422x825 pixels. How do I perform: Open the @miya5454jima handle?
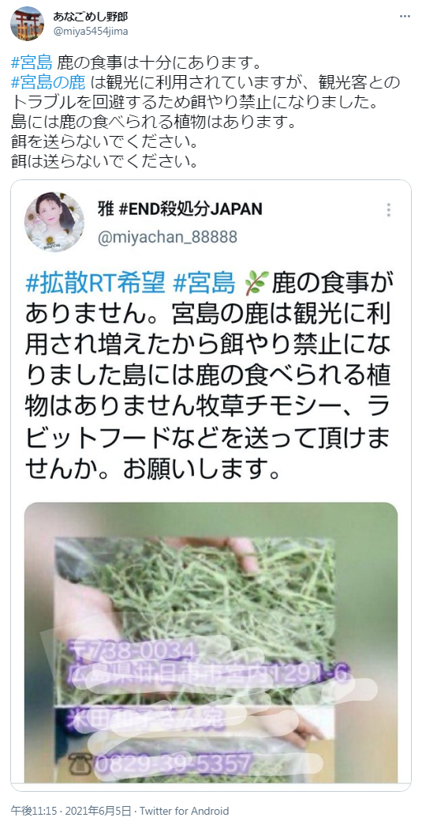click(x=90, y=31)
